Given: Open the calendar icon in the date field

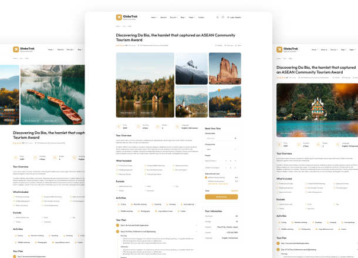Looking at the screenshot, I should click(x=235, y=138).
